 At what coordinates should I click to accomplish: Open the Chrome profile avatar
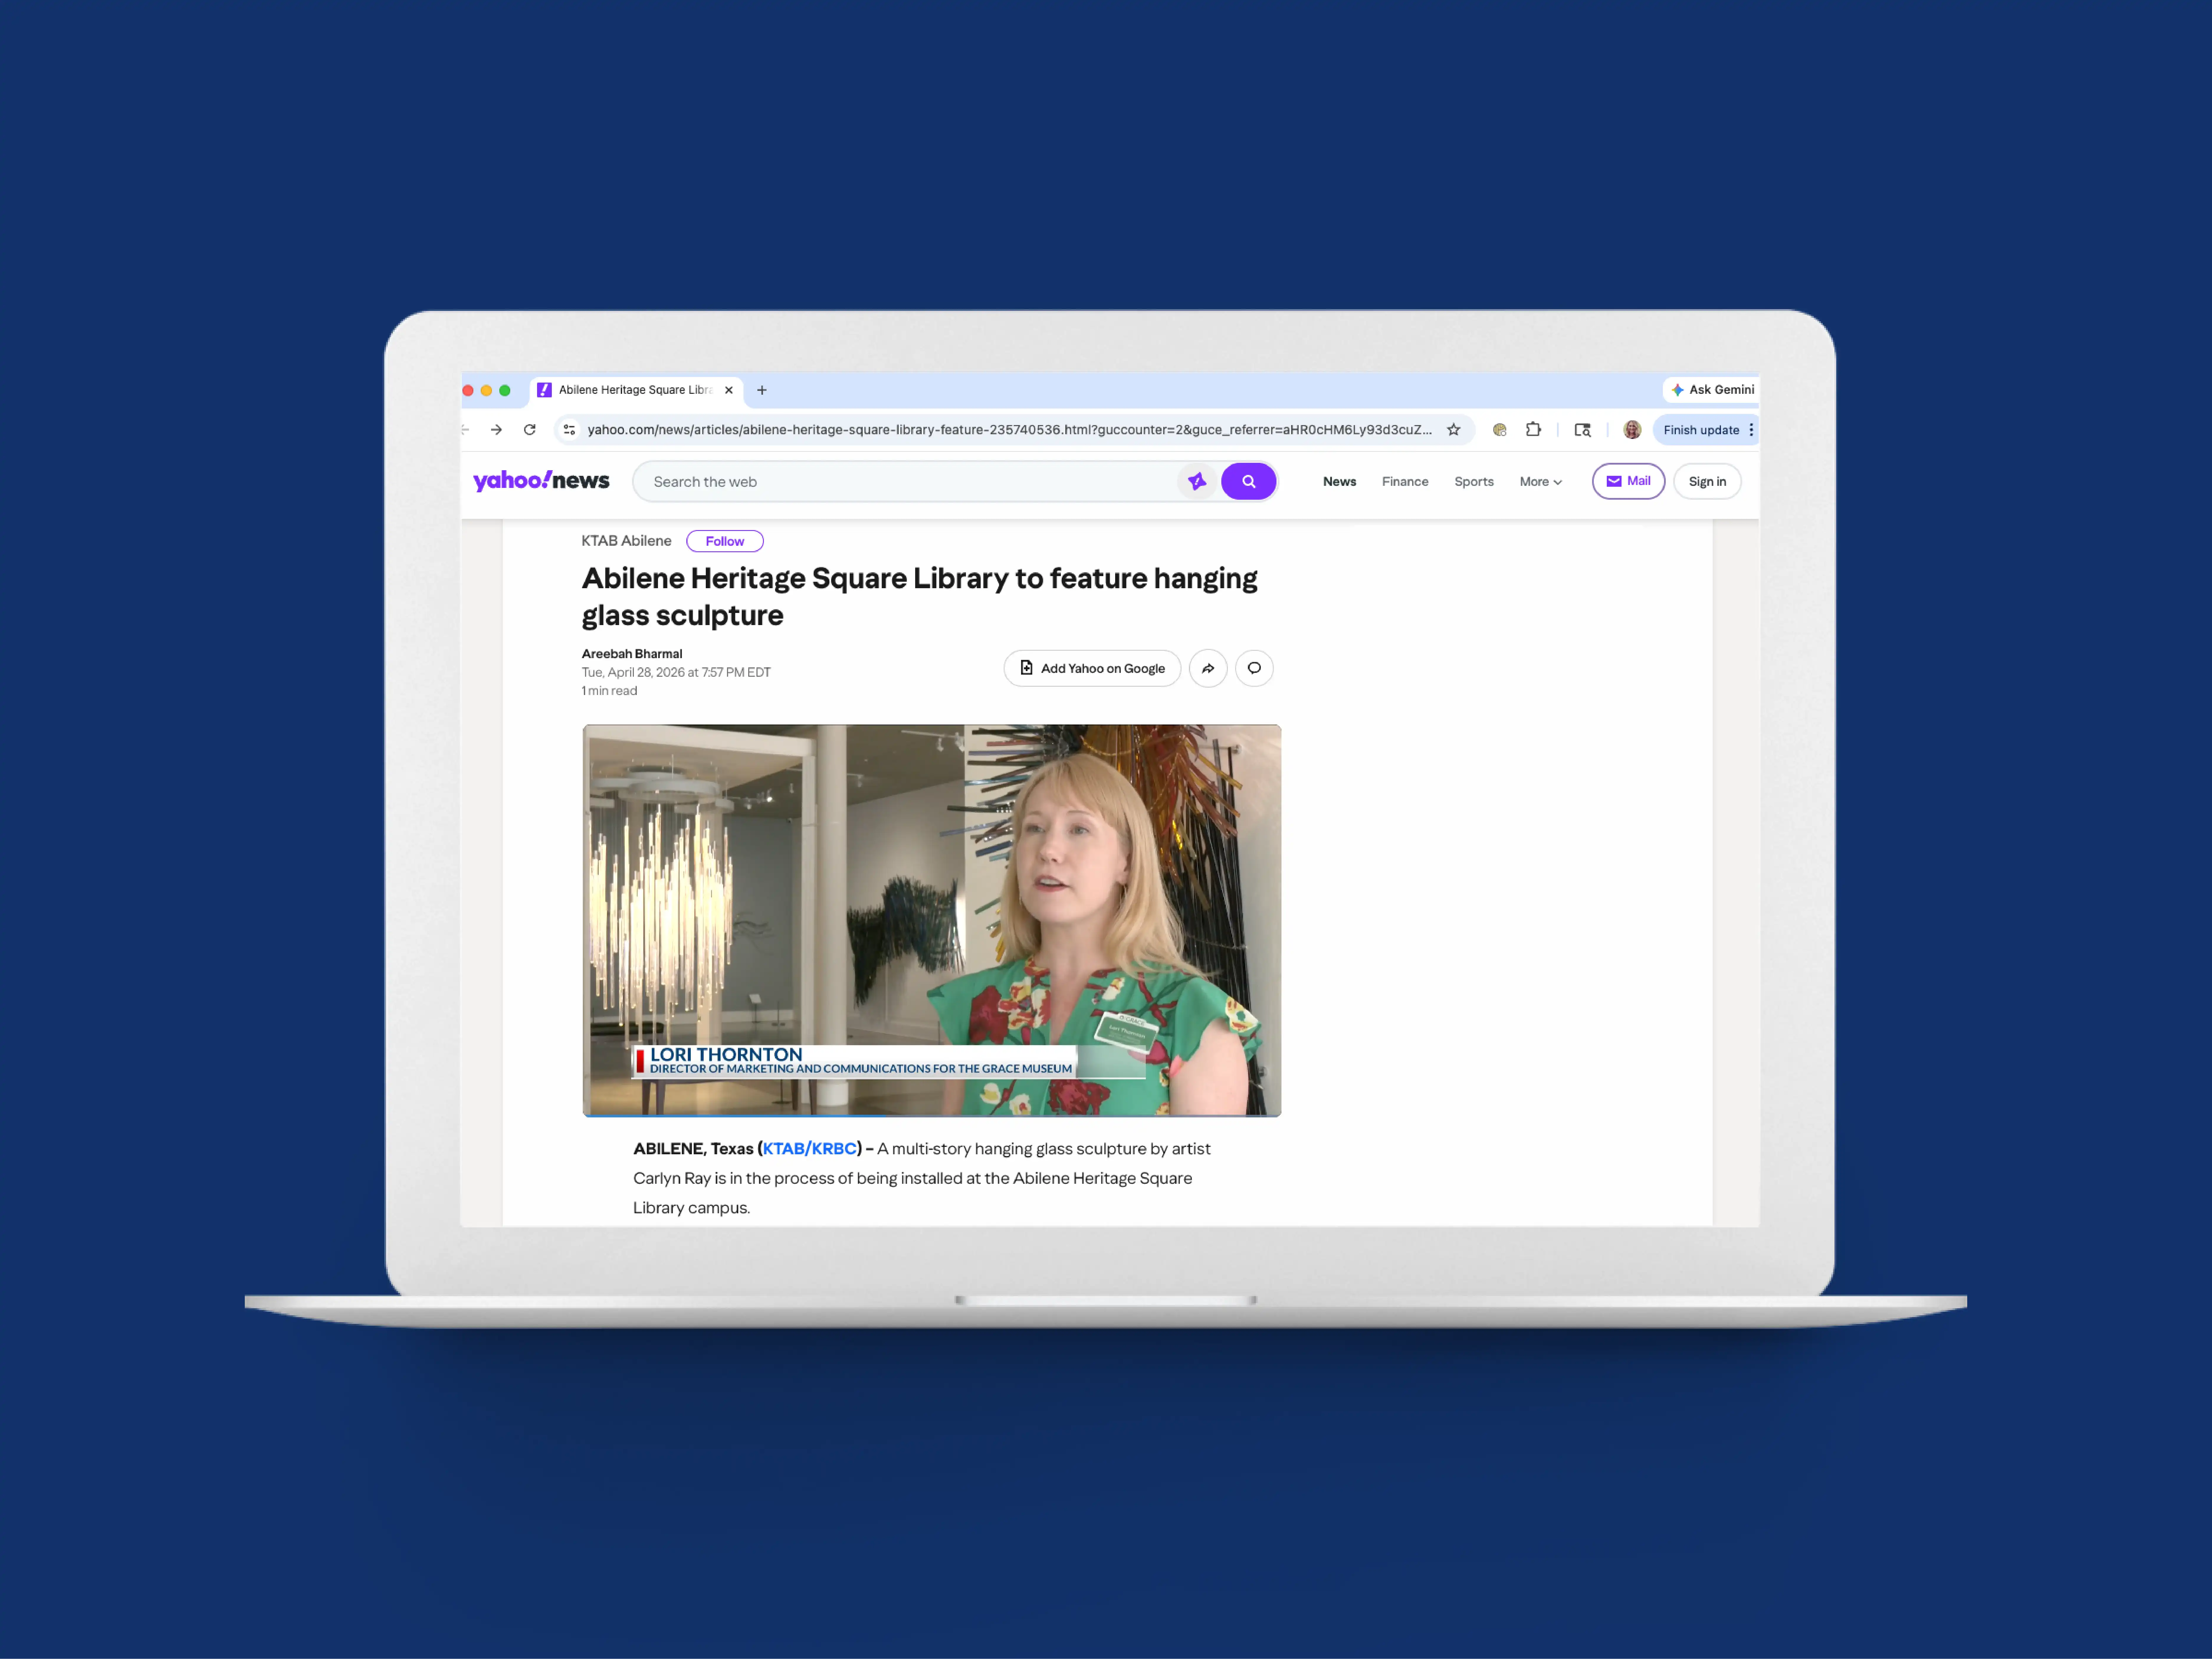pos(1632,430)
